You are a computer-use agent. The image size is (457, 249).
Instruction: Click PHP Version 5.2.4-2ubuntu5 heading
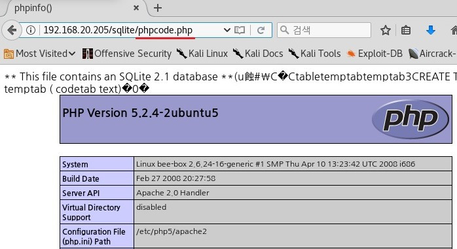tap(140, 113)
